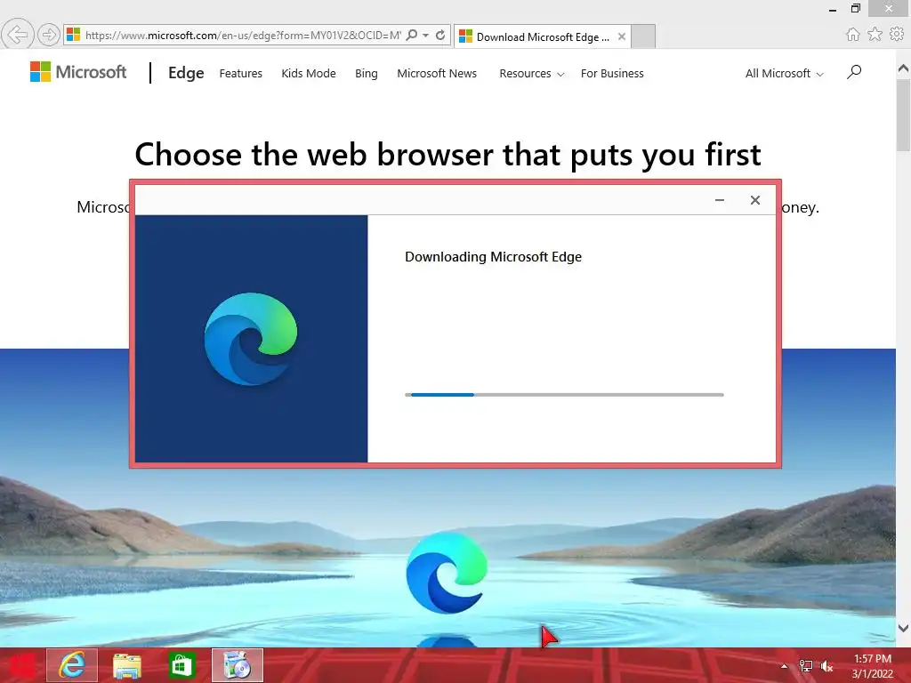Click the browser forward arrow button
Viewport: 911px width, 683px height.
click(x=49, y=35)
